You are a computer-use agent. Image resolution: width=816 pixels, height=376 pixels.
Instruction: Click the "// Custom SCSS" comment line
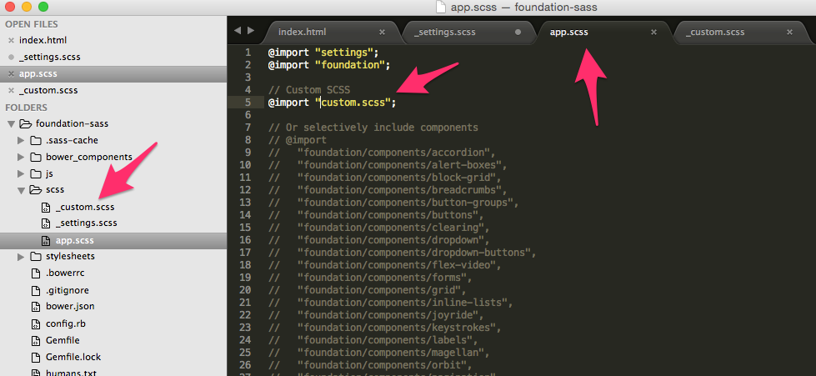pyautogui.click(x=309, y=90)
